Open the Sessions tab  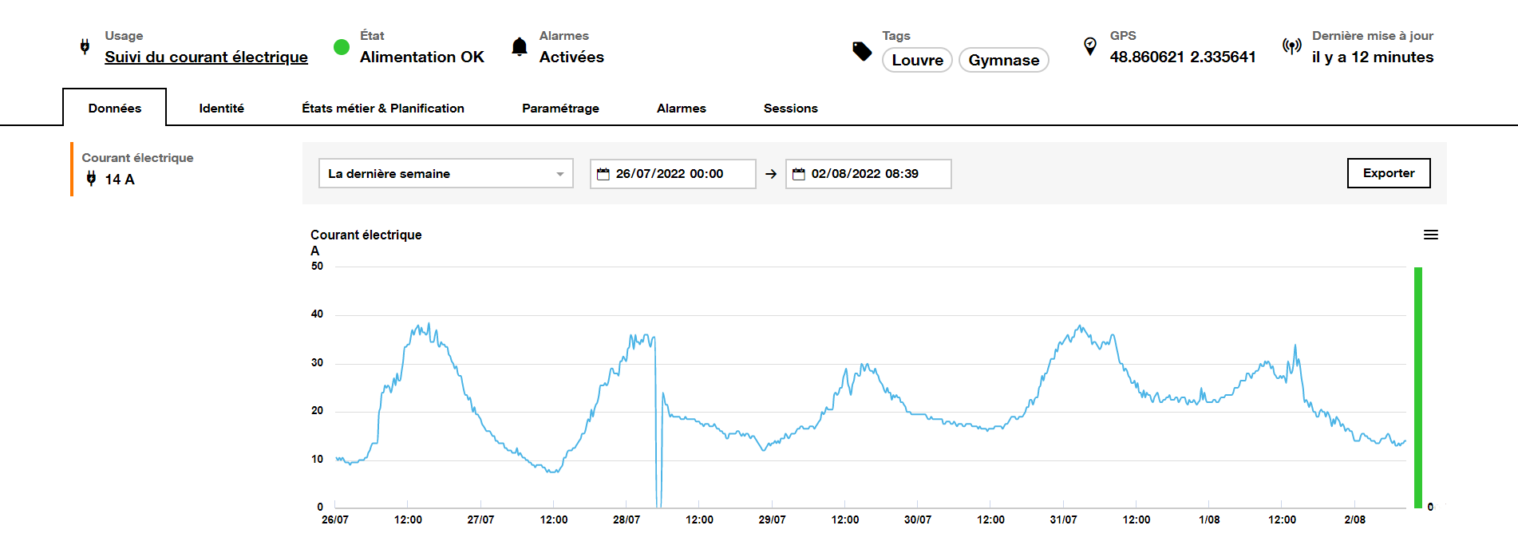pyautogui.click(x=790, y=109)
